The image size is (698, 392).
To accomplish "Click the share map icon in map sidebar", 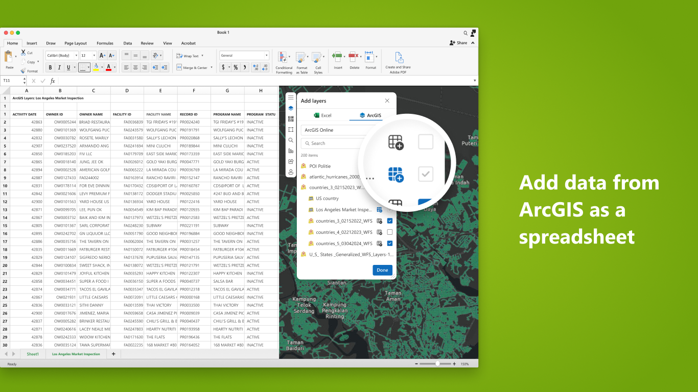I will 291,161.
